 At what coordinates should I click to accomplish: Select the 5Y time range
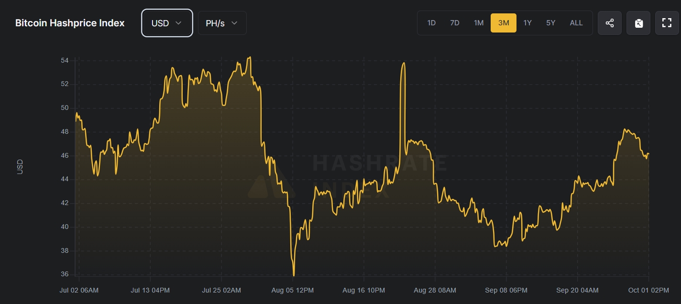coord(551,23)
